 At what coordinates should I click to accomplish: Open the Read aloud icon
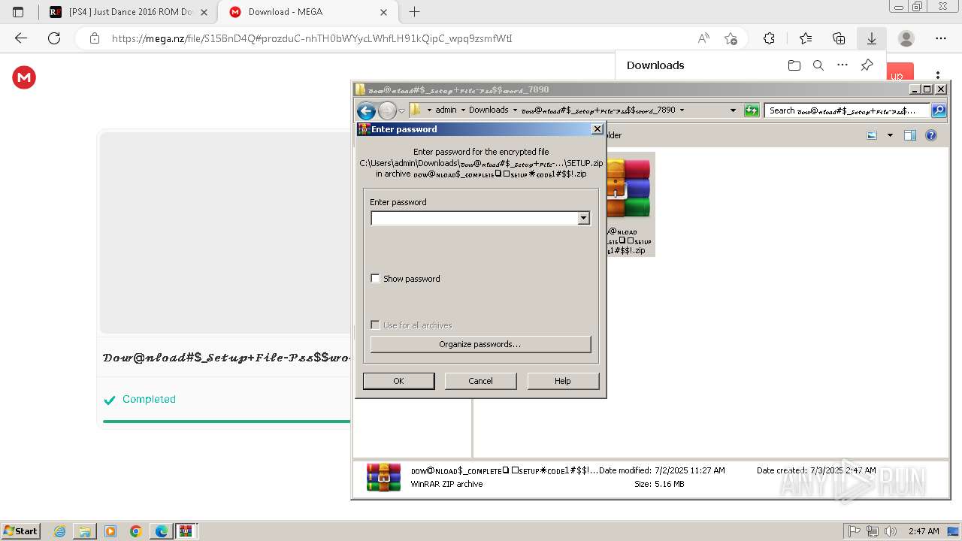[703, 38]
